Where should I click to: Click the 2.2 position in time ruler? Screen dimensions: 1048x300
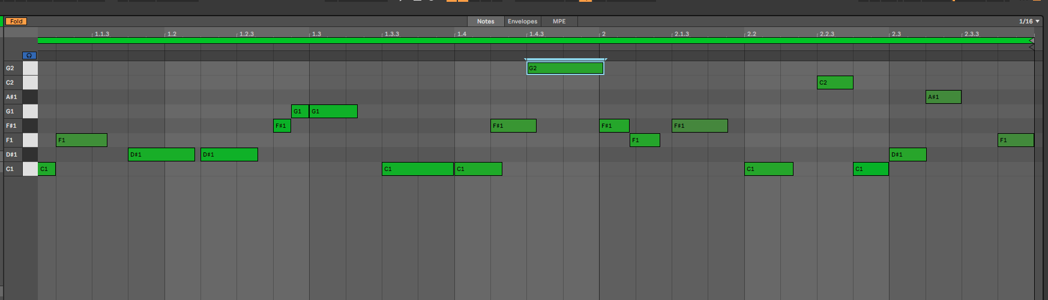point(751,34)
